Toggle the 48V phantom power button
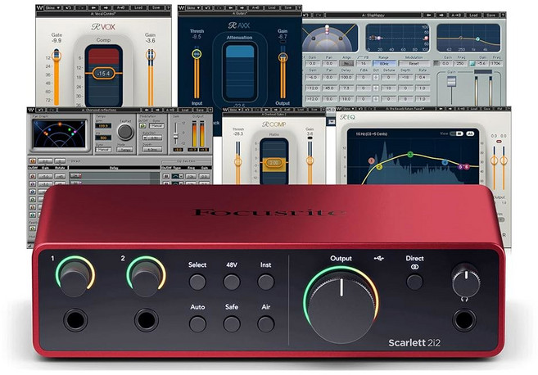Viewport: 538px width, 375px height. [x=232, y=282]
